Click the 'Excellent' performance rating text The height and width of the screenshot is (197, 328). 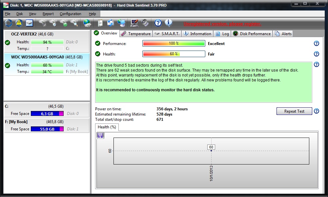[216, 44]
